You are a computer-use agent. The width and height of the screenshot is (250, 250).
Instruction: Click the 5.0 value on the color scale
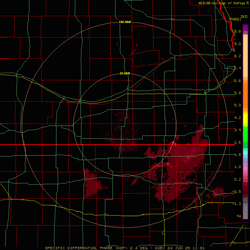pos(237,105)
